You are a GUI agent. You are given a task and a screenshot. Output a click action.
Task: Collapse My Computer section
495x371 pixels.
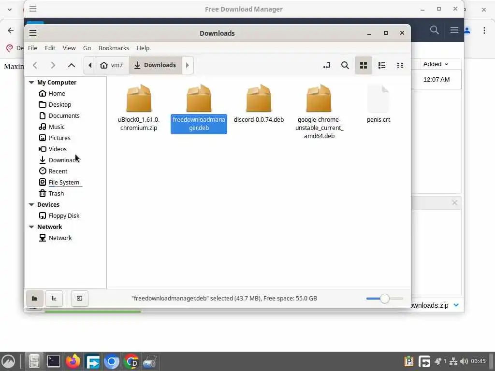[x=31, y=82]
